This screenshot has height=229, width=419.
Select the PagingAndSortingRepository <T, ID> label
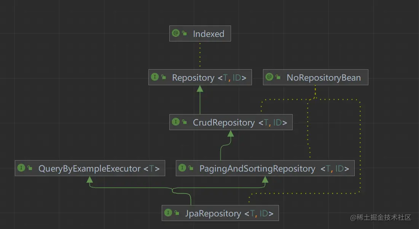[274, 169]
